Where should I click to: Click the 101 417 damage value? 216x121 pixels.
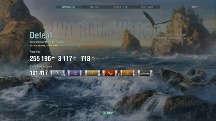pyautogui.click(x=39, y=73)
